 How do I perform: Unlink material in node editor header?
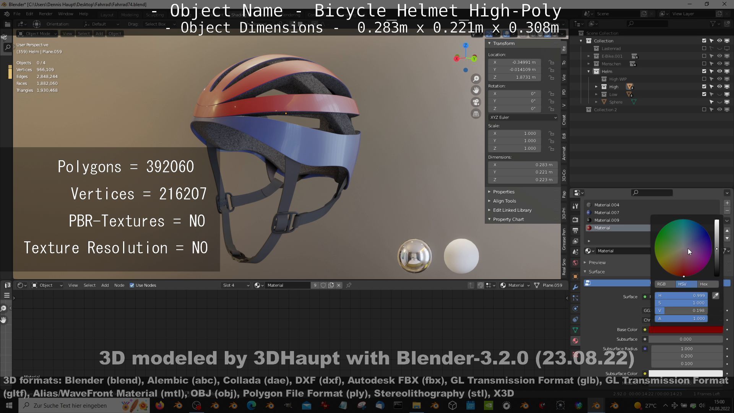click(339, 285)
